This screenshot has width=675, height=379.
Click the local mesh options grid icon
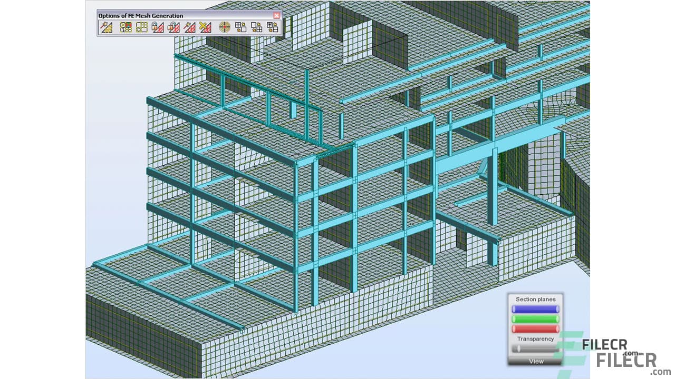142,27
